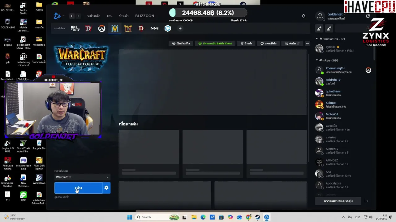Select friend guknthaini

coord(343,93)
